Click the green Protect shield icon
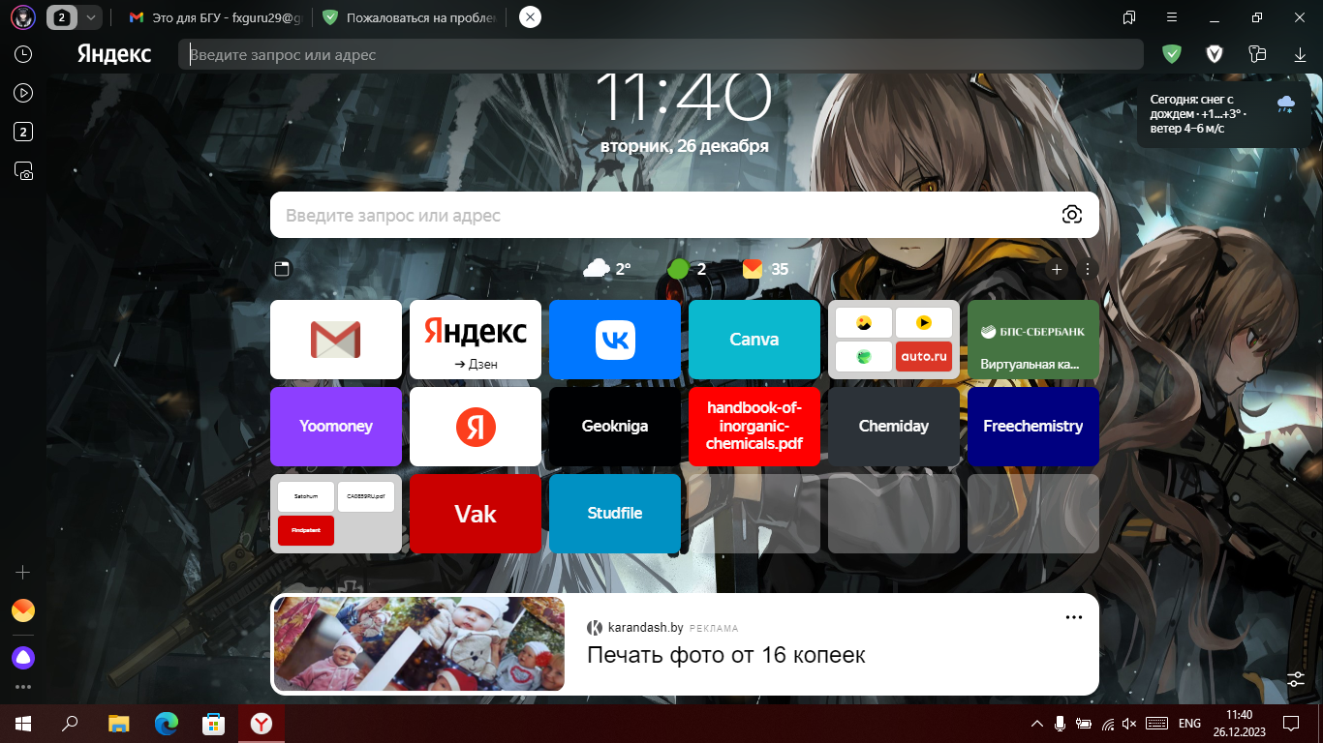 1172,54
